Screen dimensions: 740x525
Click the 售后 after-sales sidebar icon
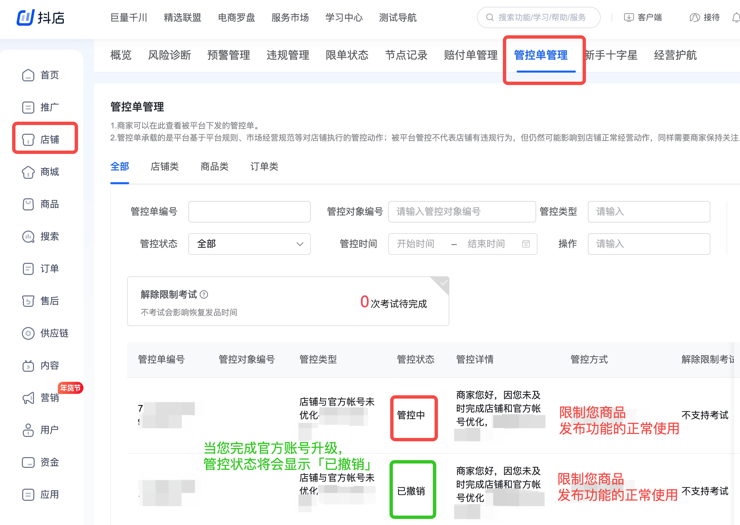pyautogui.click(x=28, y=301)
